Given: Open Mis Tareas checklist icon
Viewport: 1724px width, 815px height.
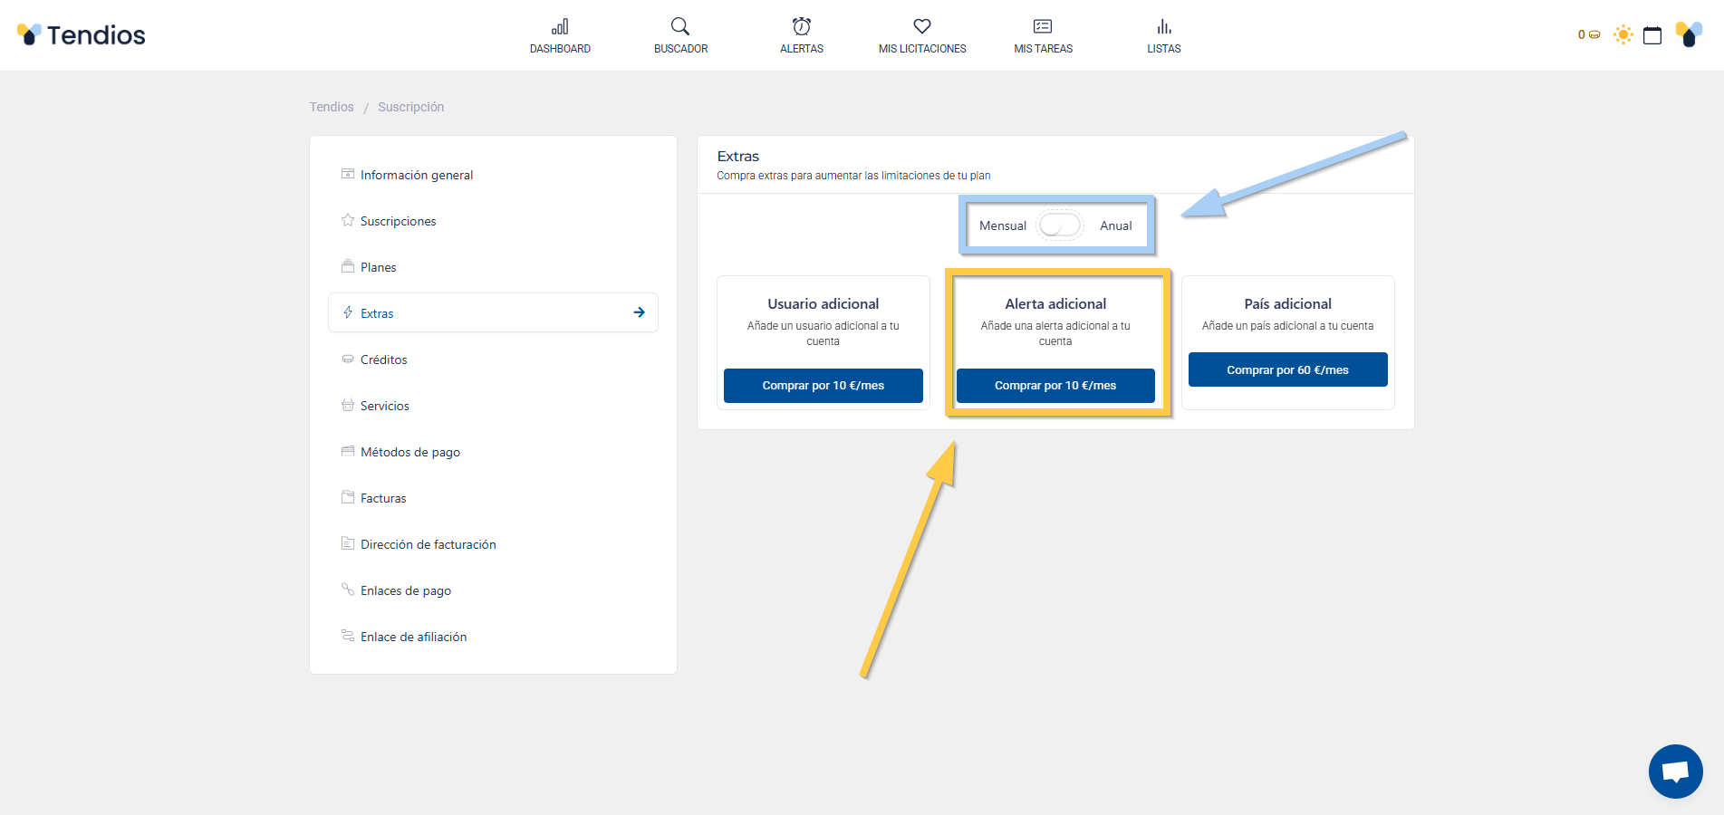Looking at the screenshot, I should (x=1043, y=27).
